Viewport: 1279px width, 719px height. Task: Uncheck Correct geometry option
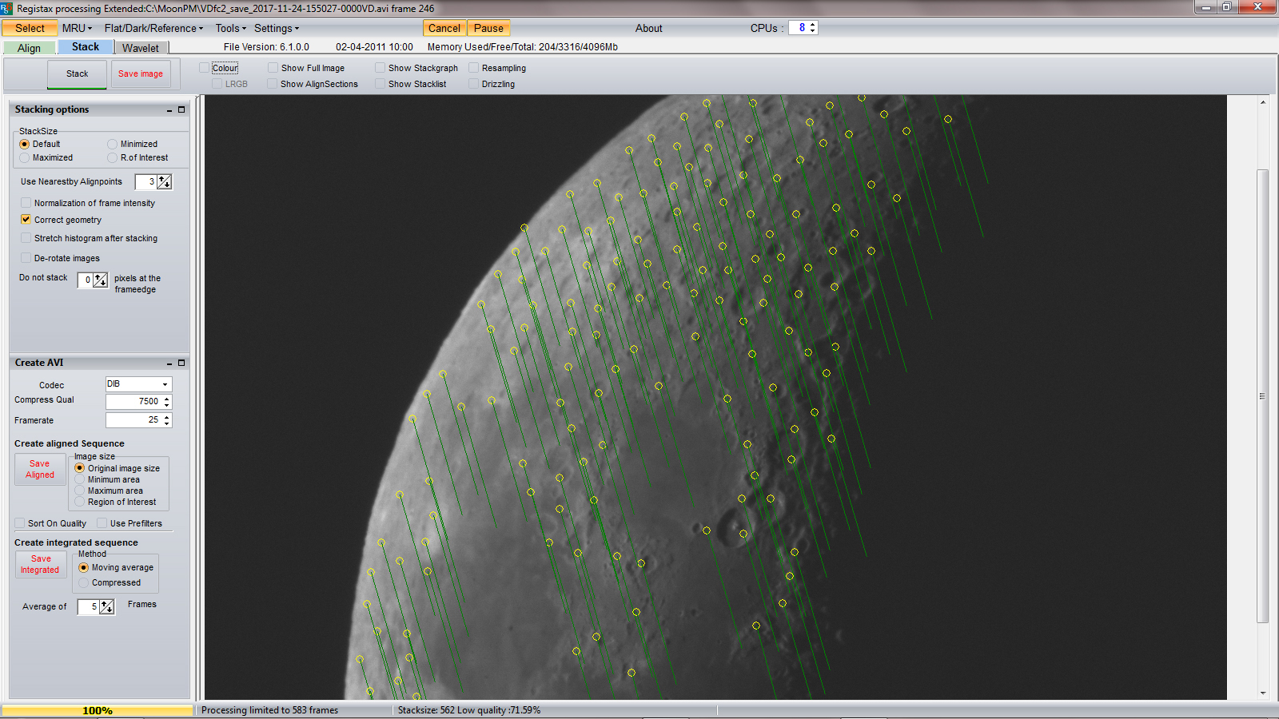(26, 219)
